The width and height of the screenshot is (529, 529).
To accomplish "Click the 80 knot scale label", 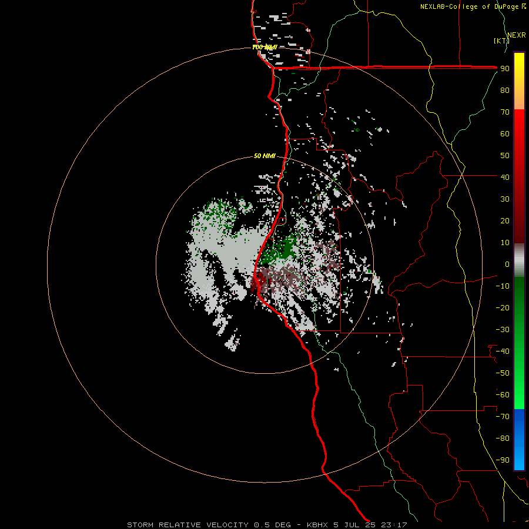I will point(505,90).
